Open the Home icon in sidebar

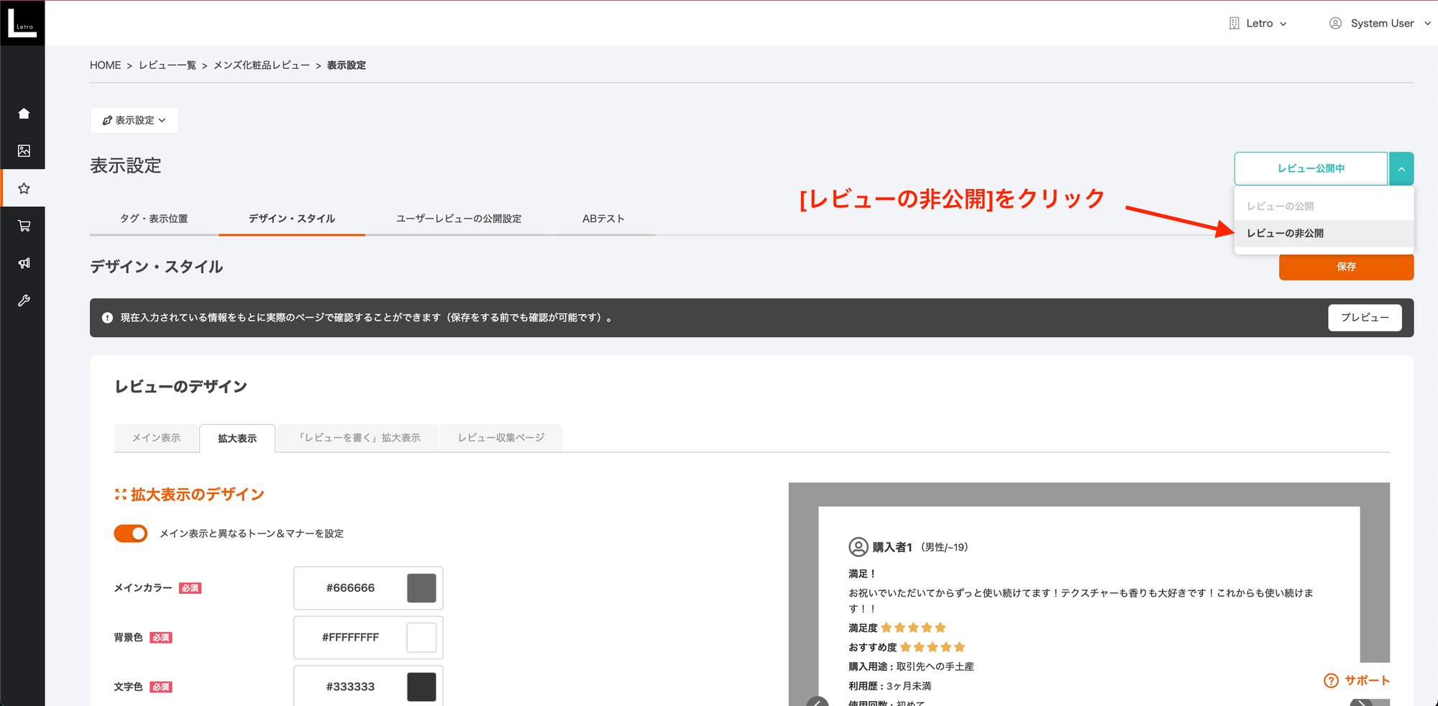pos(24,113)
